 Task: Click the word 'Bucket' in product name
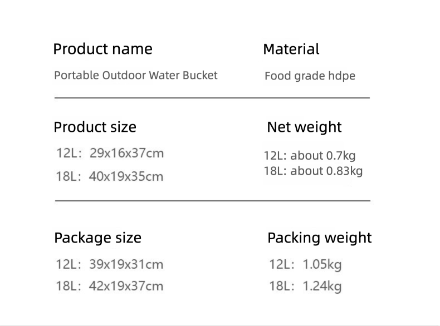pos(200,75)
